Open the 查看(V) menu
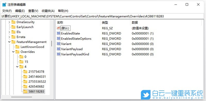The height and width of the screenshot is (101, 206). (x=33, y=11)
